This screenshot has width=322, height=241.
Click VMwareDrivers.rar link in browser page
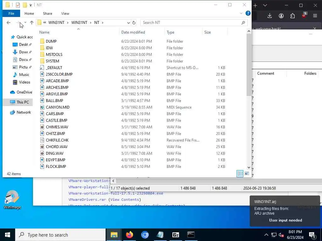87,199
